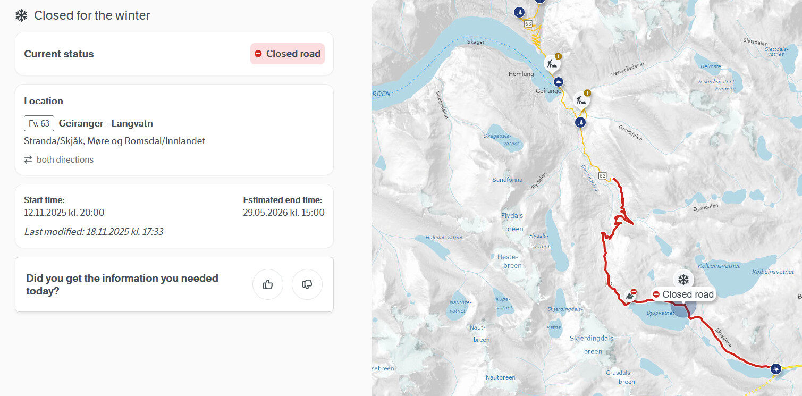Click the tree icon south of Geiranger
The width and height of the screenshot is (802, 396).
[581, 123]
